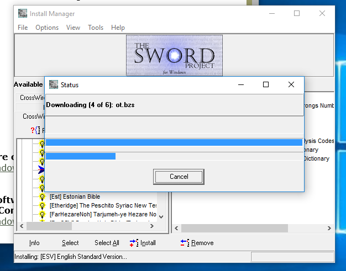Click the Info button
This screenshot has width=346, height=271.
[x=34, y=243]
